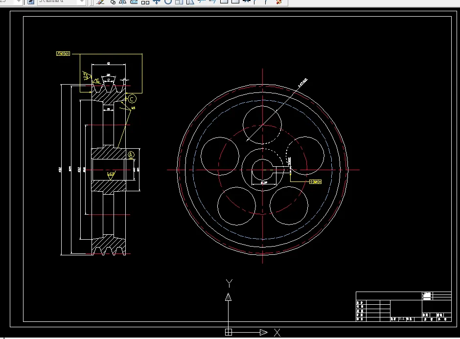
Task: Select datum label A circle
Action: point(131,155)
